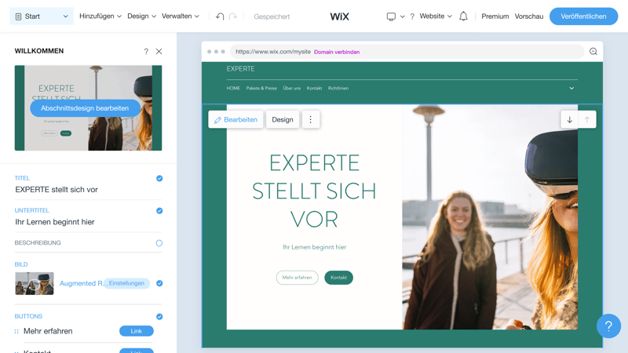Open image Einstellungen button
Screen dimensions: 628x353
126,283
